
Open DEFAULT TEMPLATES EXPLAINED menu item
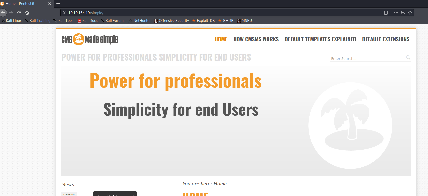(320, 39)
